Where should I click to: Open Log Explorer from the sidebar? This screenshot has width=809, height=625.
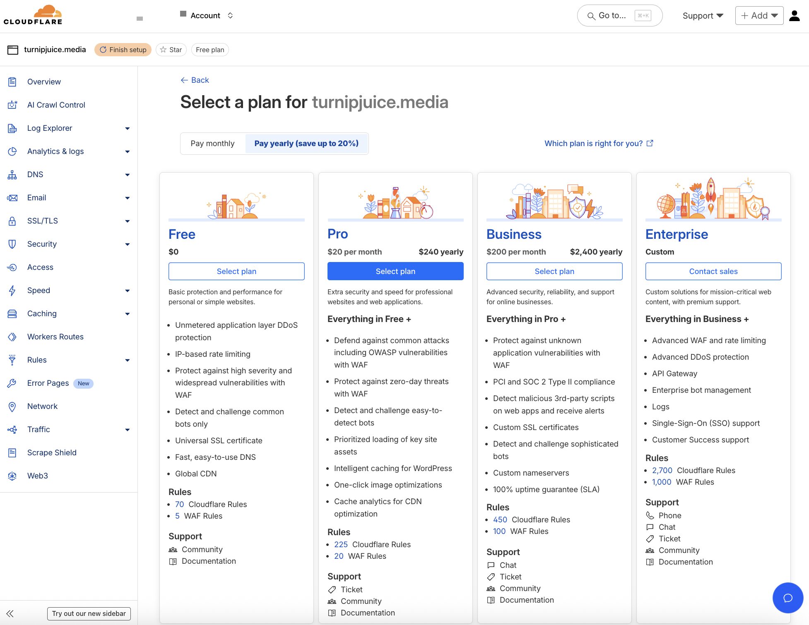click(49, 128)
